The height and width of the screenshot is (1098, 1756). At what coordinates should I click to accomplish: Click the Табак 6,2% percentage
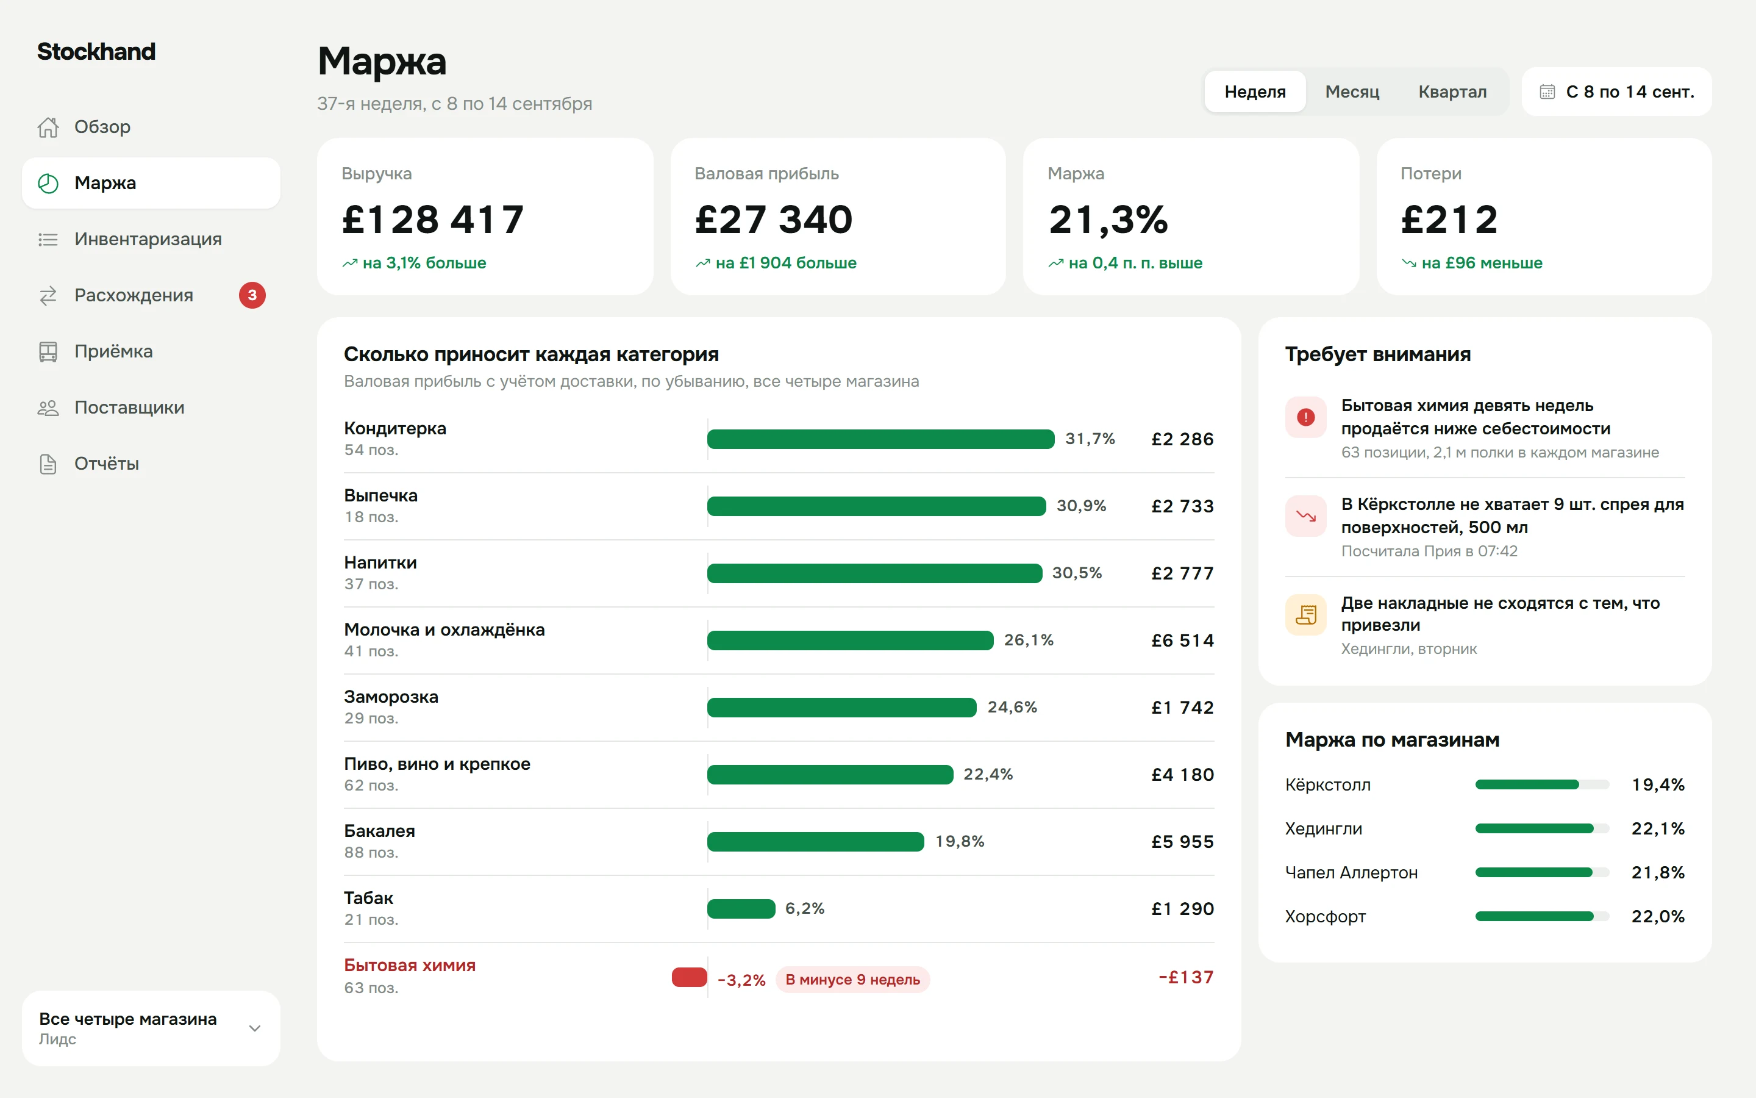[x=805, y=908]
